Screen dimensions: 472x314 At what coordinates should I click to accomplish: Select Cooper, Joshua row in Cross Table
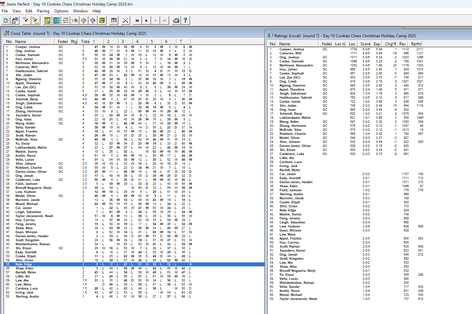(134, 47)
